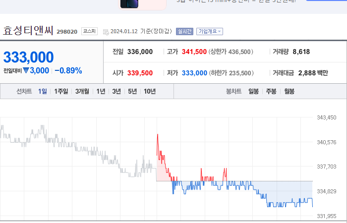Open the 월봉 candle chart
The width and height of the screenshot is (347, 223).
coord(289,91)
